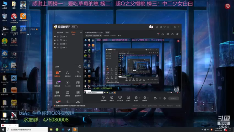Open 此电脑 This PC desktop icon
Screen dimensions: 234x132
[x=4, y=5]
